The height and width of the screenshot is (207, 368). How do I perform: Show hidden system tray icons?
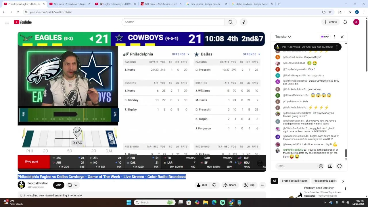click(x=325, y=202)
